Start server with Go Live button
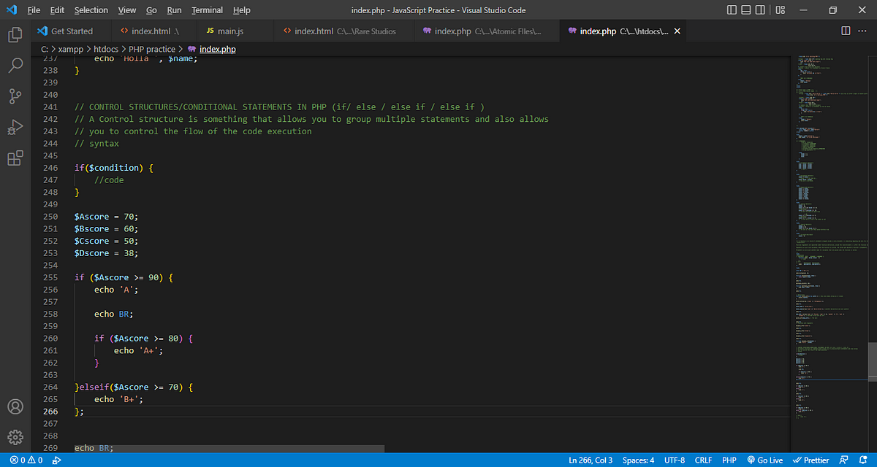 (x=764, y=460)
